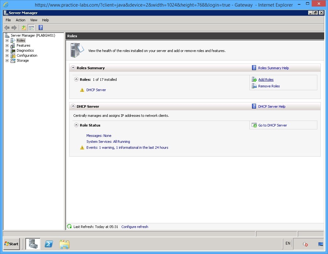Collapse the Roles Summary section
The image size is (328, 254).
[73, 68]
